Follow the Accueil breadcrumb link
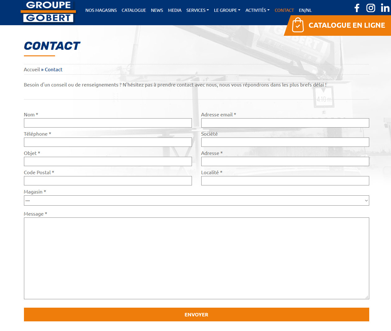 pos(32,70)
